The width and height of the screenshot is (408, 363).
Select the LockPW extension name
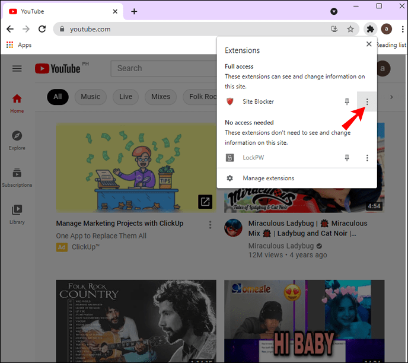(253, 157)
